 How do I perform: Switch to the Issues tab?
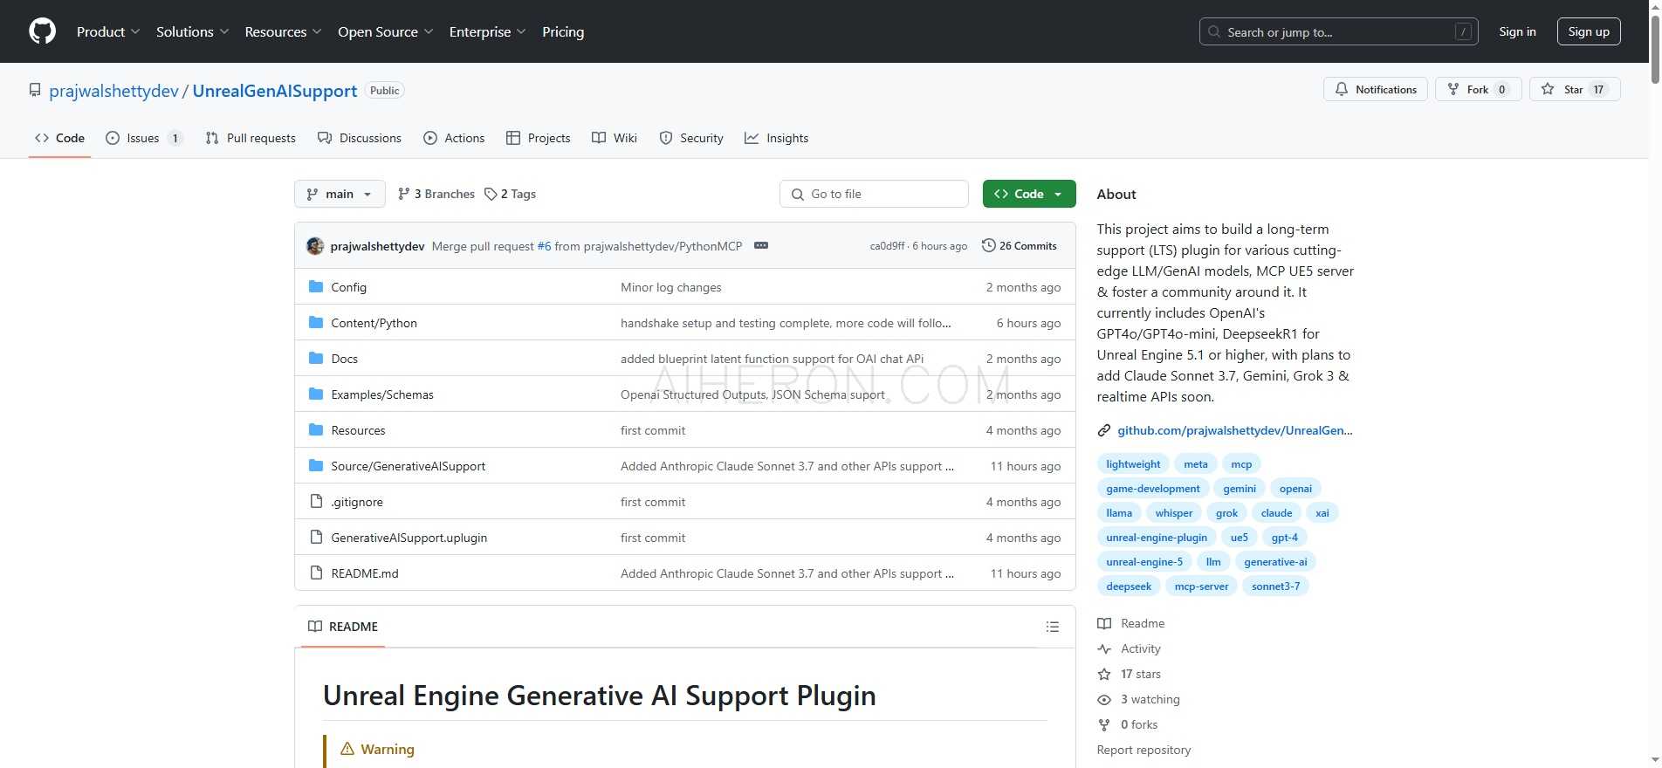coord(144,138)
